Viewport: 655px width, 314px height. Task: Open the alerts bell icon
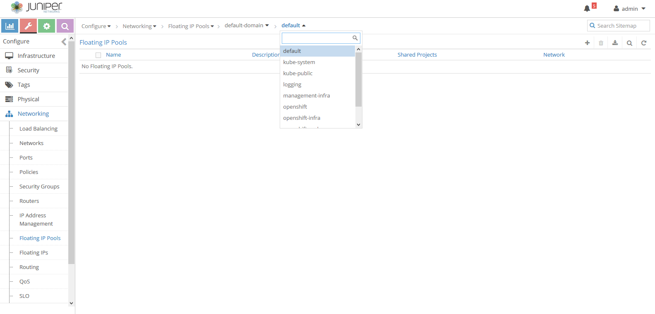click(587, 9)
